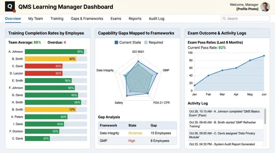Select the Feb data point on chart
The height and width of the screenshot is (153, 275).
point(208,76)
